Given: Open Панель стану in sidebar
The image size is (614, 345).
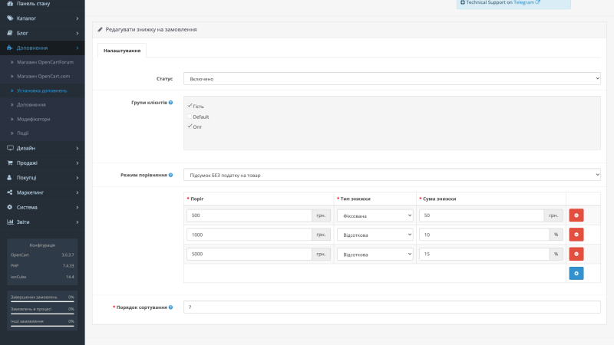Looking at the screenshot, I should point(33,4).
